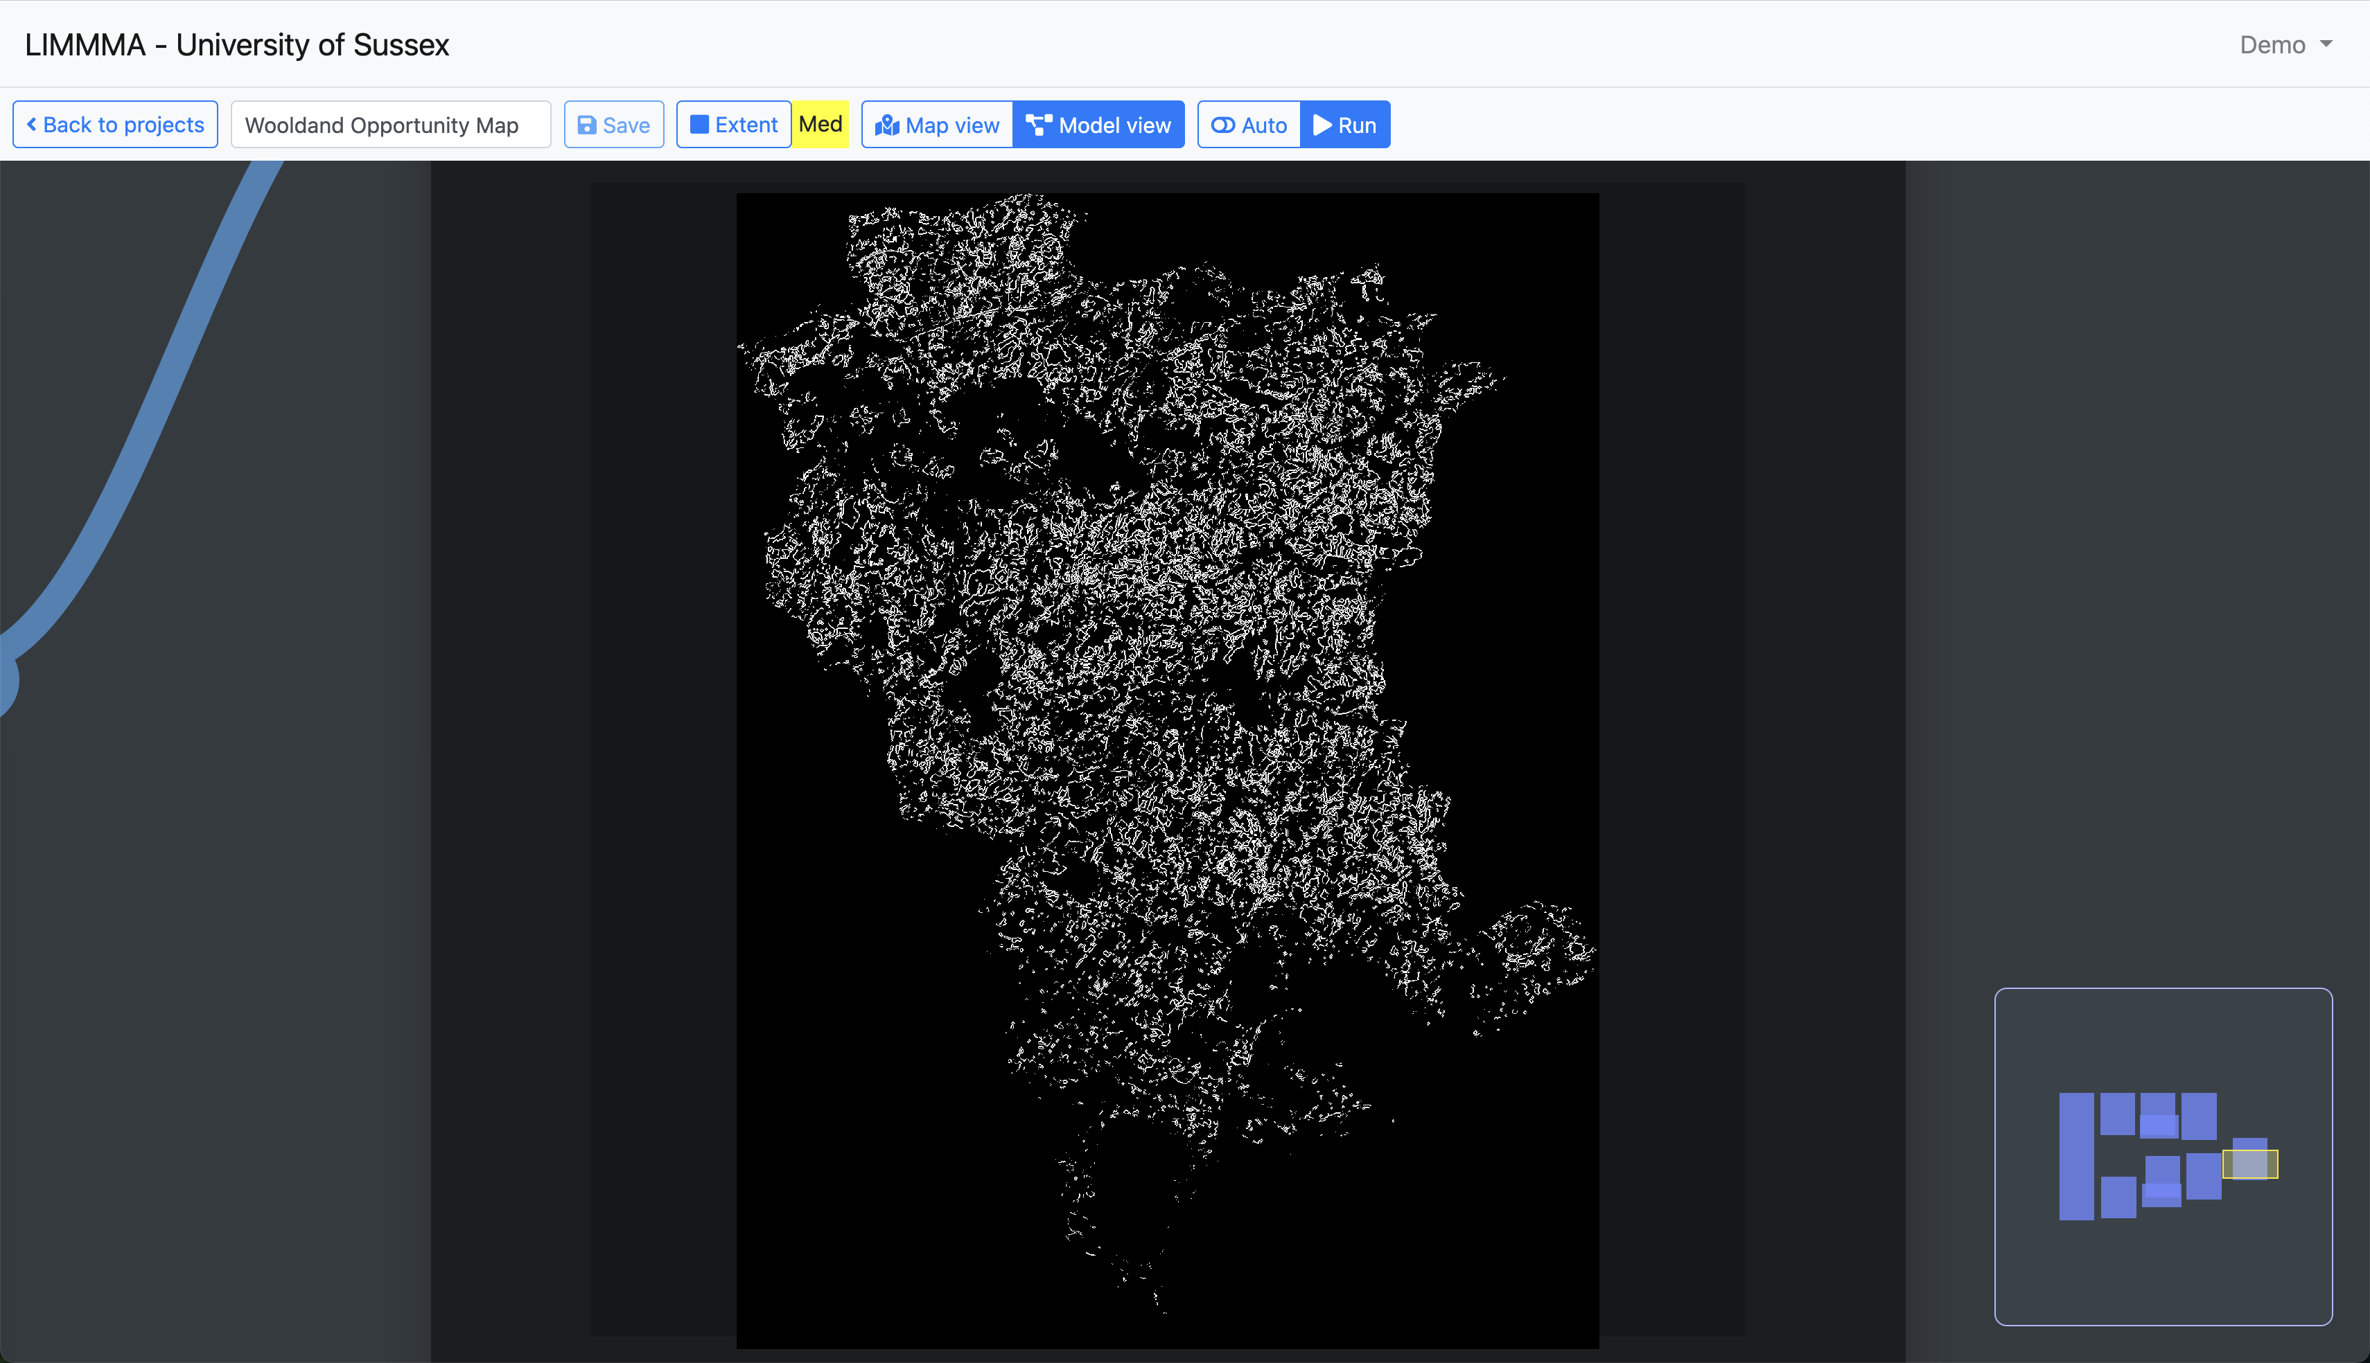Go back to projects list

point(115,125)
